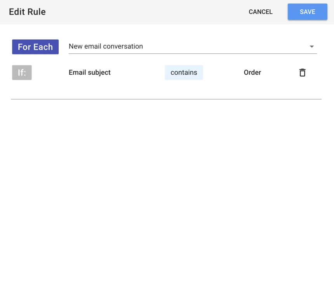Delete the Email subject condition with trash icon

pyautogui.click(x=302, y=73)
